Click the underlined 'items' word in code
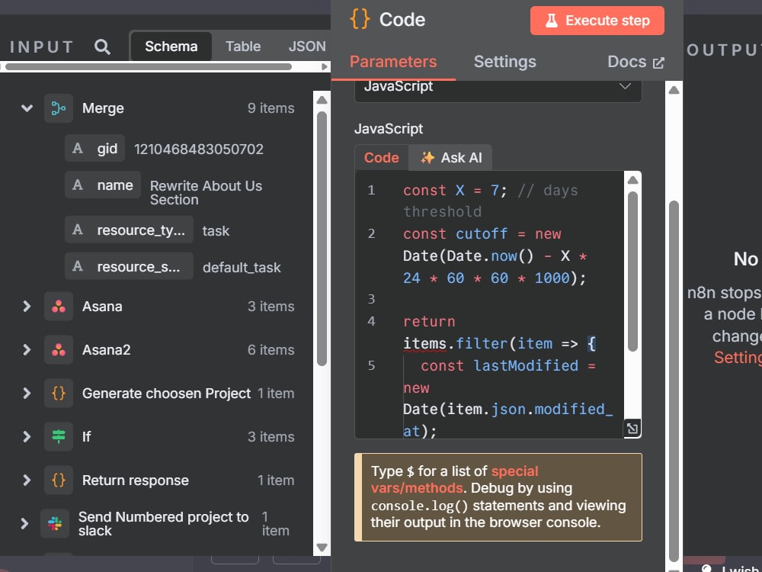 [424, 344]
